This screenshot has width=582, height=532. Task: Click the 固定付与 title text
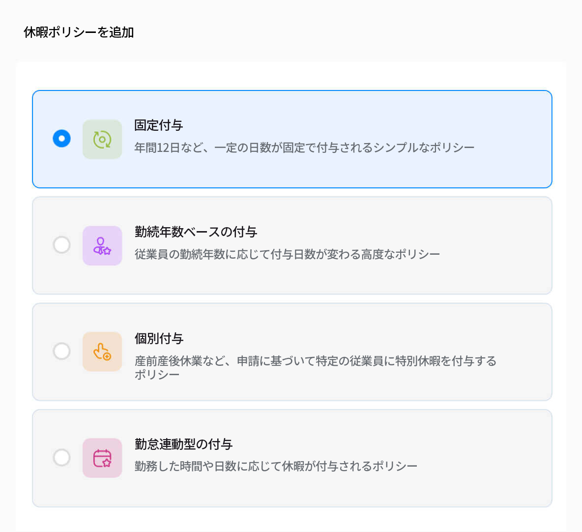click(x=157, y=126)
